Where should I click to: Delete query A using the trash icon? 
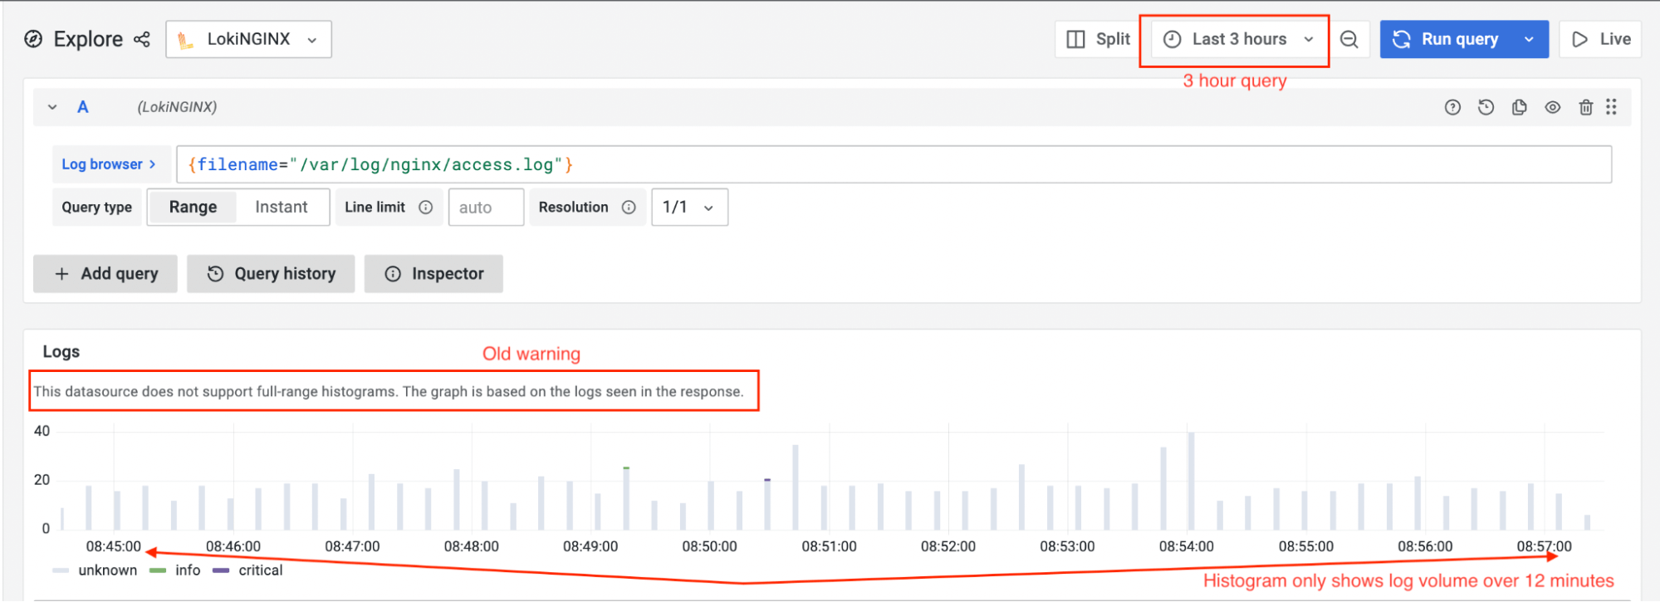(1585, 107)
